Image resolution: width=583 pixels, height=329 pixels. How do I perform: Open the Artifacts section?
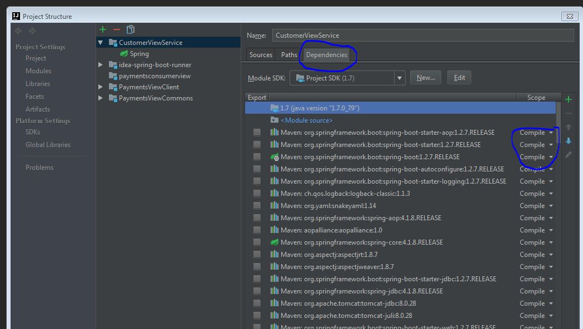pos(38,109)
